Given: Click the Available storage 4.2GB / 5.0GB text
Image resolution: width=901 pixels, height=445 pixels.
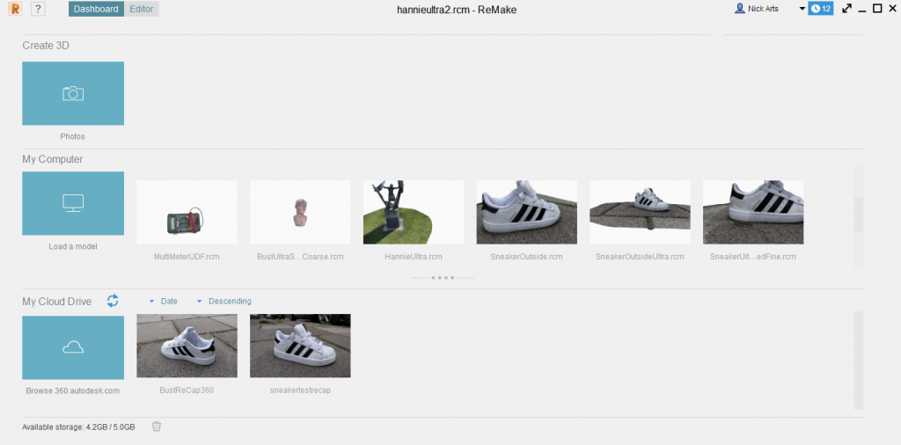Looking at the screenshot, I should coord(78,427).
